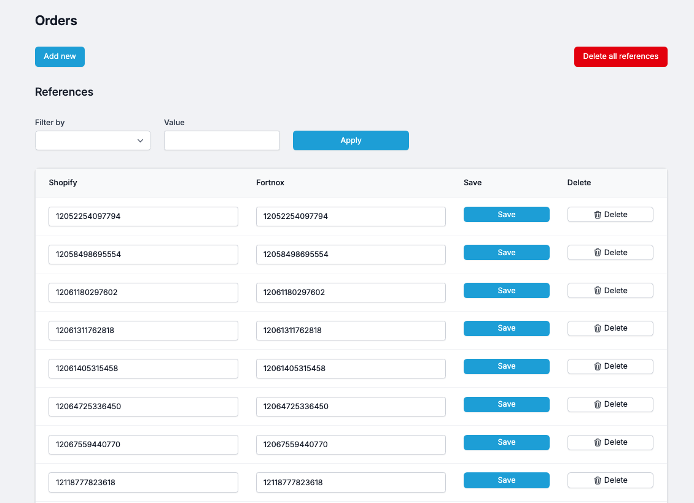
Task: Click the Add new button
Action: click(x=60, y=56)
